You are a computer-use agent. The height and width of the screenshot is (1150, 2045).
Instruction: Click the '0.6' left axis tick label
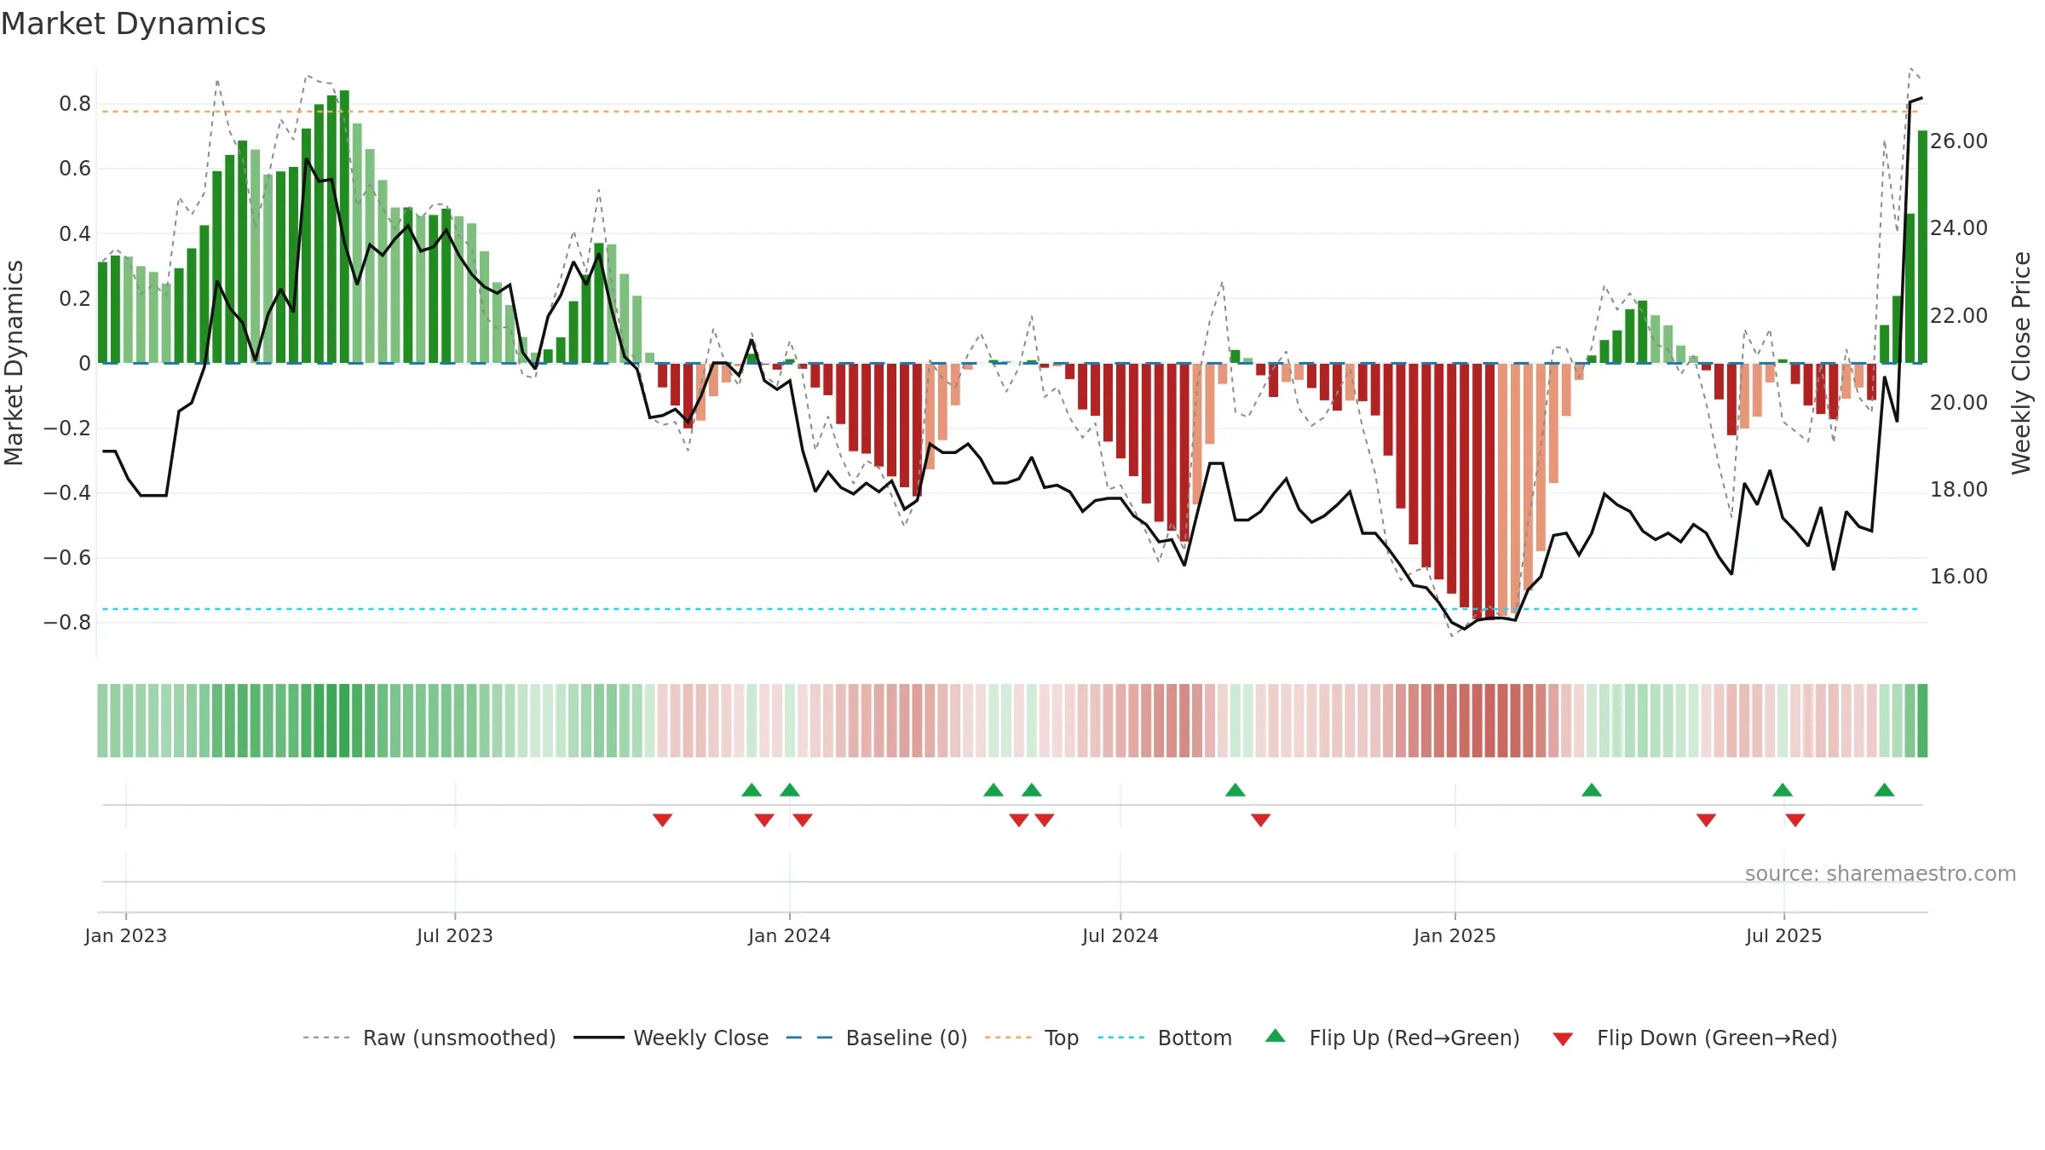click(x=75, y=169)
